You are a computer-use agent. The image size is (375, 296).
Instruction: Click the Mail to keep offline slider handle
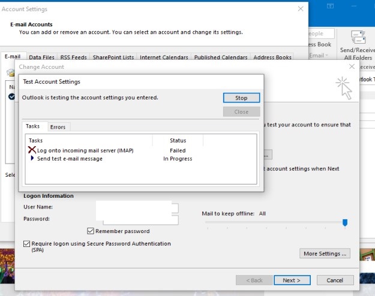[345, 223]
